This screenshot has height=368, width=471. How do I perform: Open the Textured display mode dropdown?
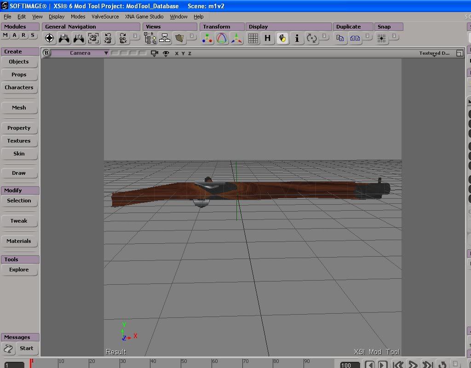[x=434, y=53]
